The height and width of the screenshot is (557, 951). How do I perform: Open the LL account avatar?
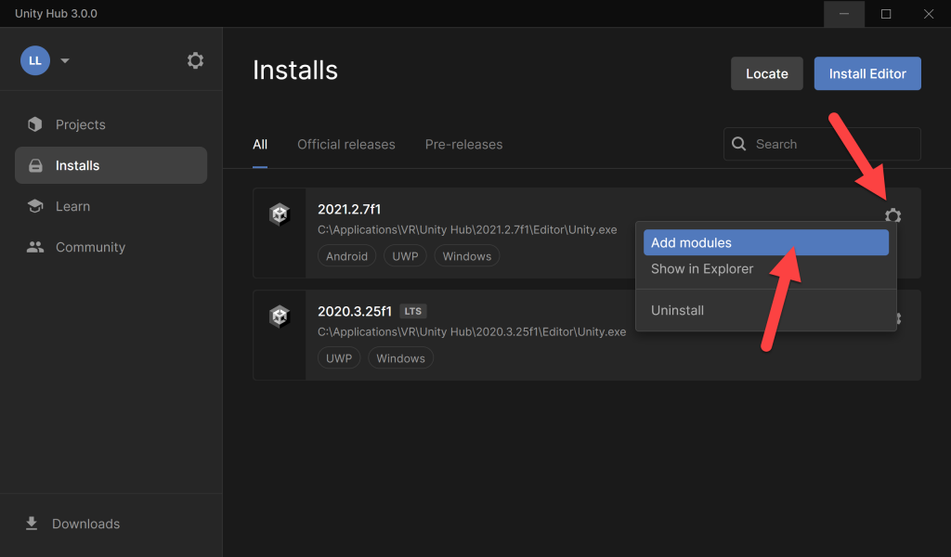35,60
